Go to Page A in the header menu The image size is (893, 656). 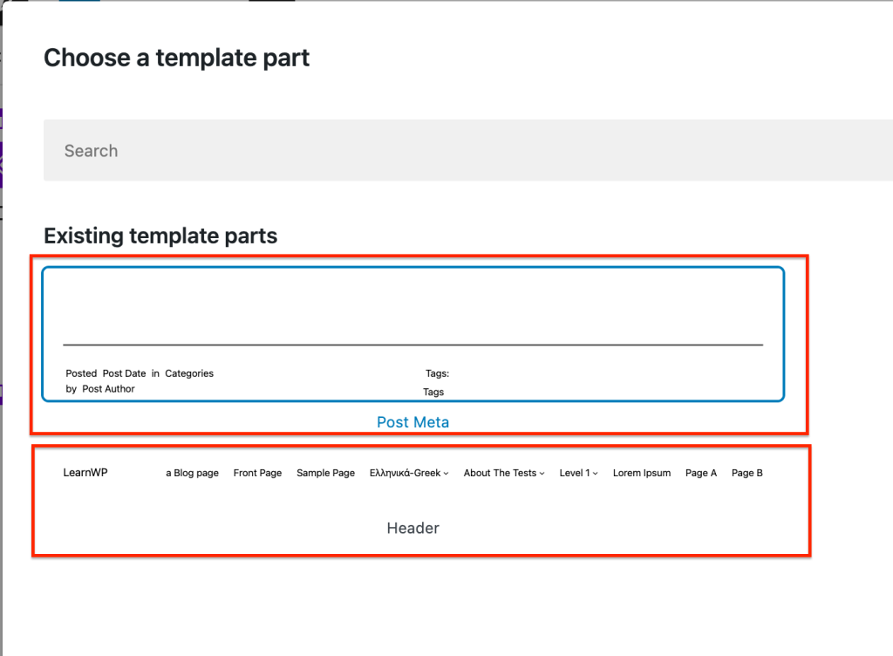(x=700, y=473)
